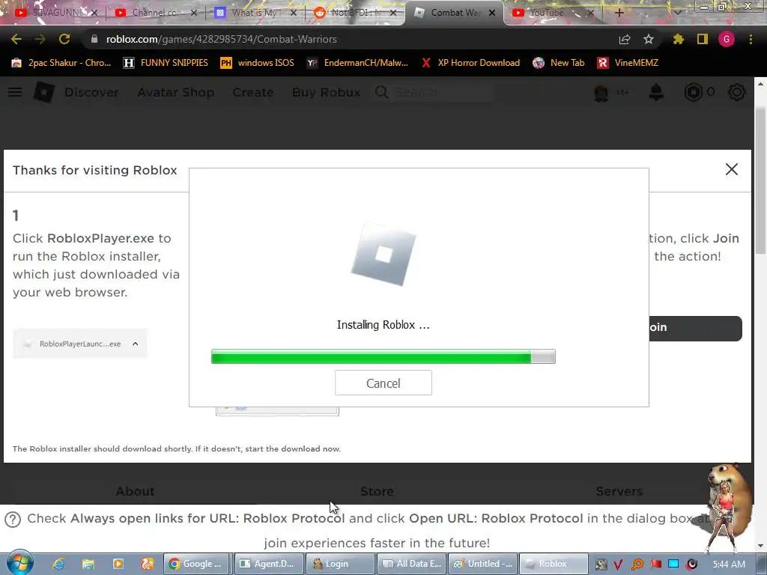Screen dimensions: 767x575
Task: Open the VineMEMZ bookmark
Action: tap(628, 63)
